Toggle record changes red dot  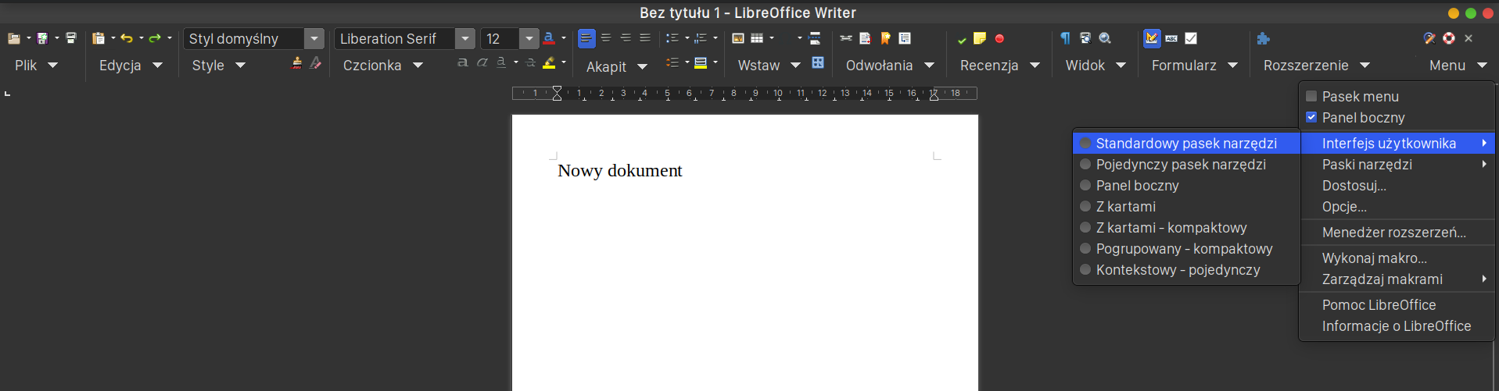pyautogui.click(x=999, y=38)
